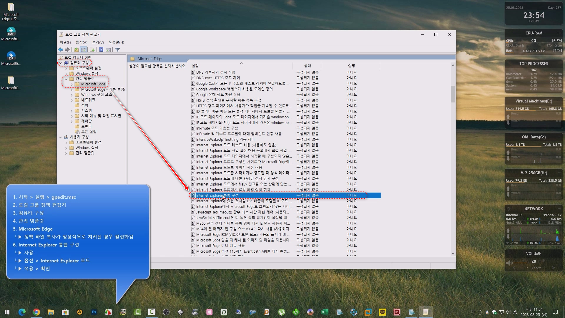Toggle the Action pane toolbar icon
Image resolution: width=565 pixels, height=318 pixels.
(108, 50)
